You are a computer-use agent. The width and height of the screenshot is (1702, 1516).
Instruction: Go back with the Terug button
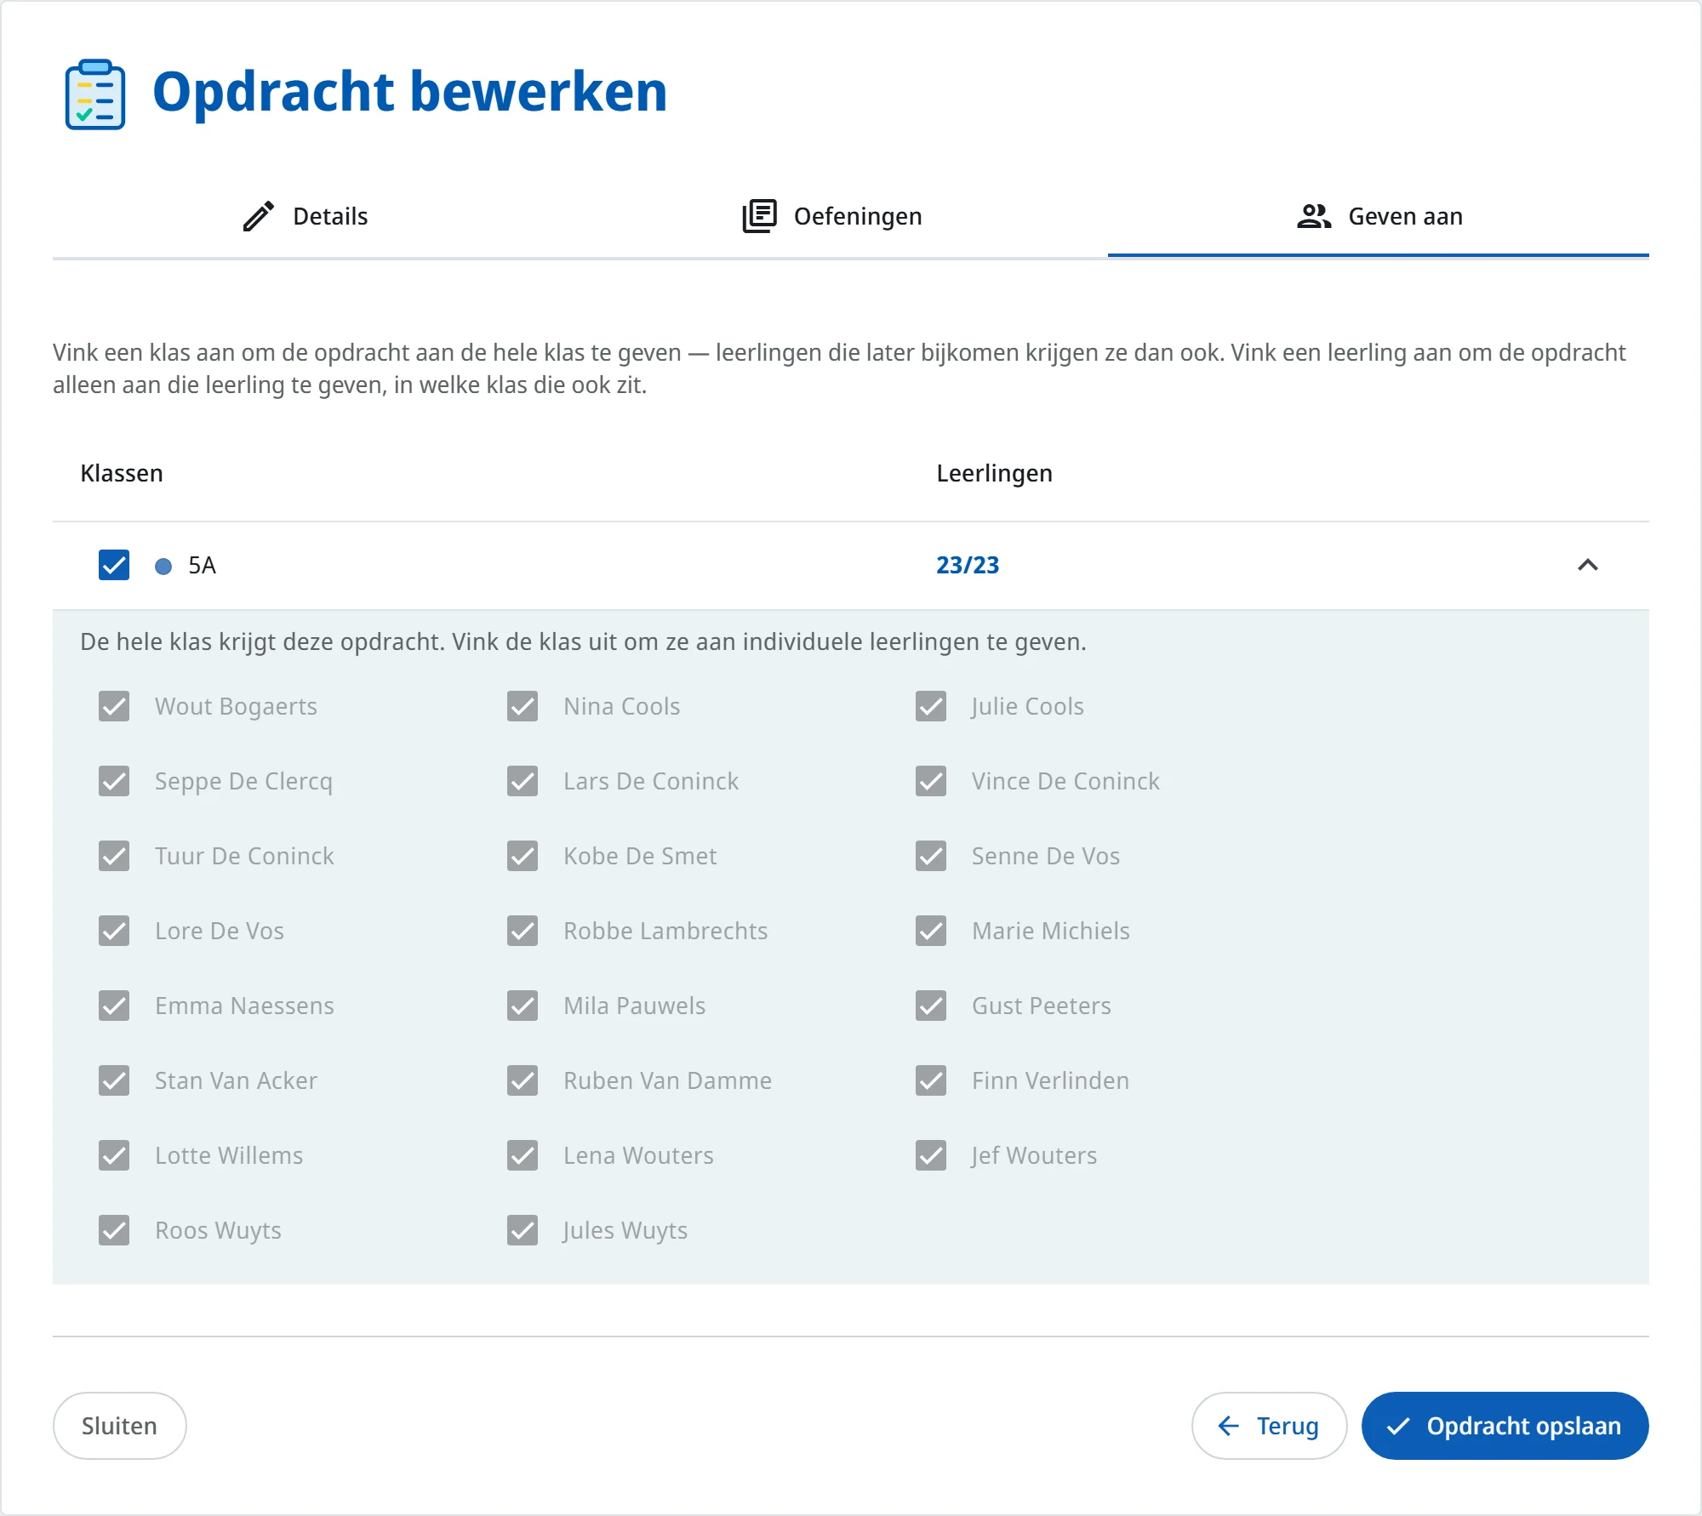1269,1426
